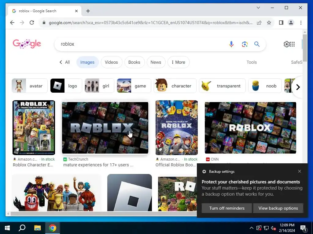Bookmark this tab with the star icon
Image resolution: width=313 pixels, height=234 pixels.
(269, 23)
